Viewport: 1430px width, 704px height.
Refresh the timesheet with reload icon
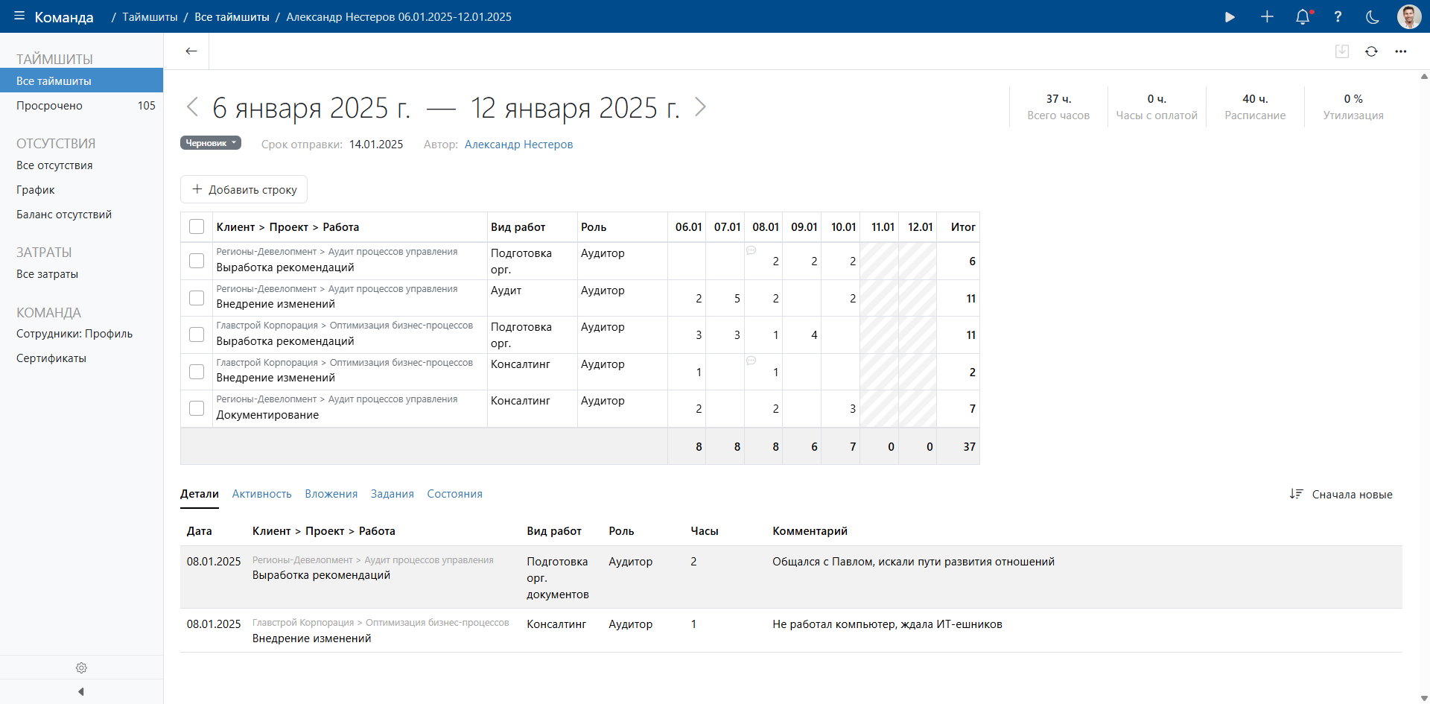(1371, 51)
